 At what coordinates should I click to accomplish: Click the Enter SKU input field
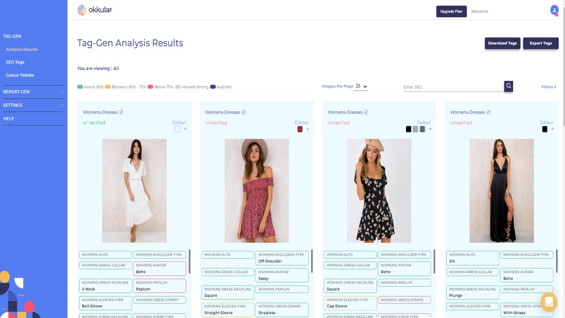[450, 87]
